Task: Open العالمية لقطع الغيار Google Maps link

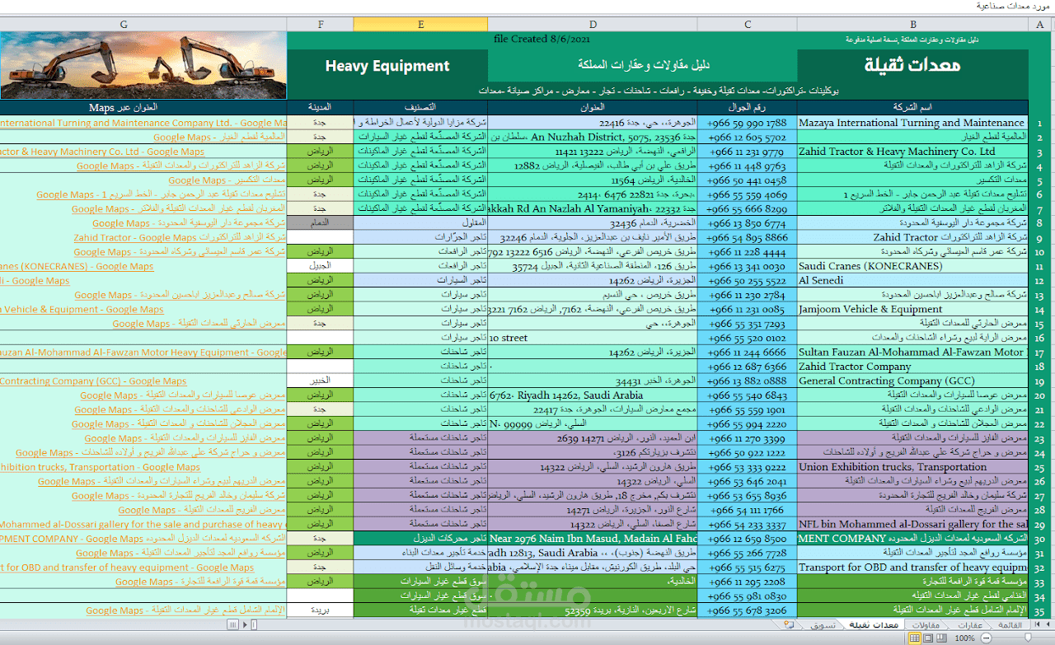Action: [218, 138]
